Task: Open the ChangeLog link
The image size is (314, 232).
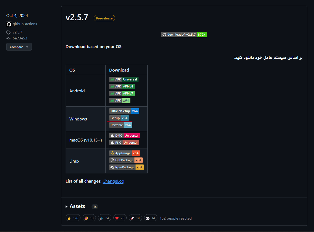Action: pyautogui.click(x=113, y=181)
